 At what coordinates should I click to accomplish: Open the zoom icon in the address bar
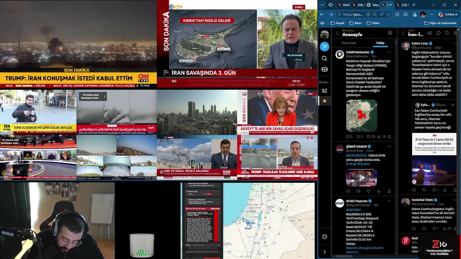(375, 14)
